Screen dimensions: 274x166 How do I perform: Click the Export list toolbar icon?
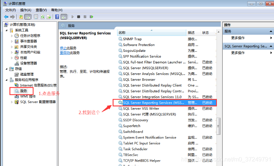click(x=49, y=17)
